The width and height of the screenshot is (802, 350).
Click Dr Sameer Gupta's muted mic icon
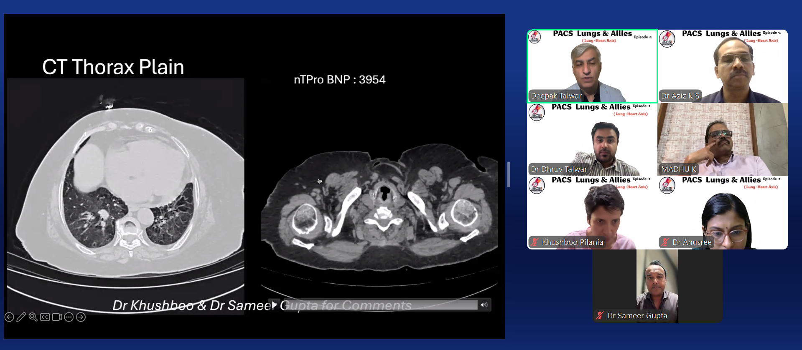tap(600, 316)
